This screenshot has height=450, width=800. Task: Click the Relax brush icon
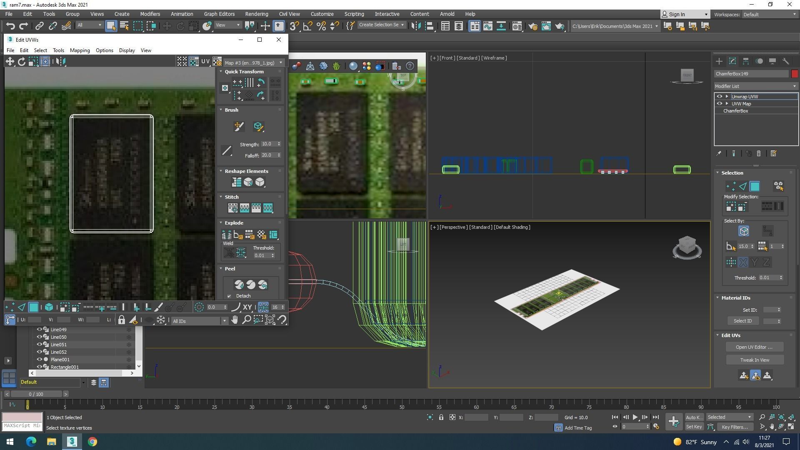coord(258,126)
